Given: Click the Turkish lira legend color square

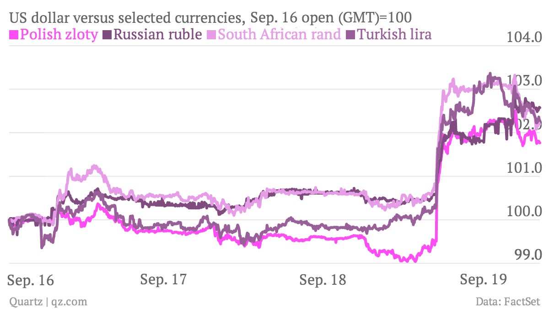Looking at the screenshot, I should pyautogui.click(x=350, y=35).
